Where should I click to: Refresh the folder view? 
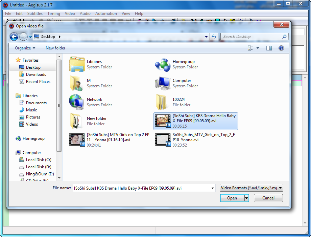tap(214, 37)
